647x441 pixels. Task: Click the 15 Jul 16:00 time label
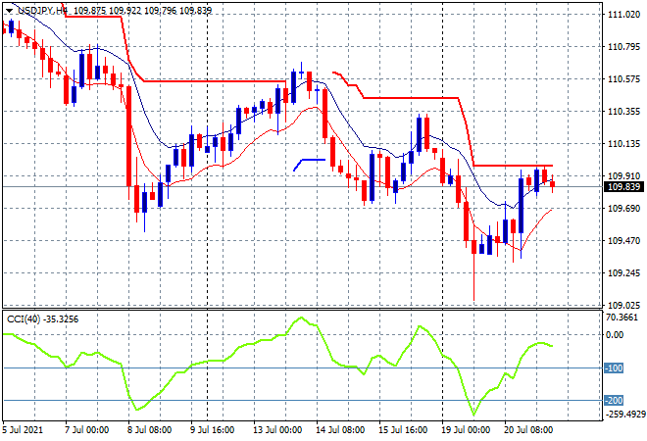click(x=403, y=430)
